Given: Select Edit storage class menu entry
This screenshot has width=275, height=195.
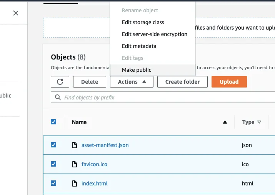Looking at the screenshot, I should click(x=143, y=22).
